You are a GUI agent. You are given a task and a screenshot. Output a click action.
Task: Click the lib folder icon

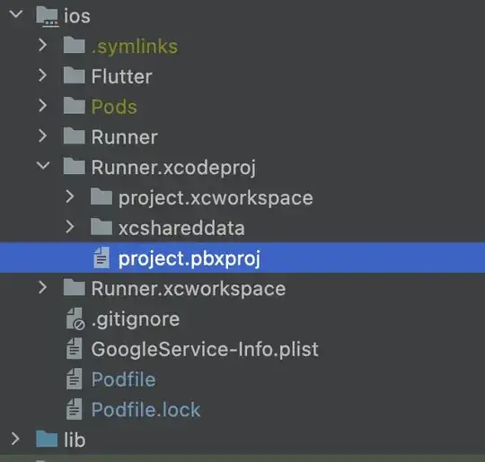(x=47, y=439)
